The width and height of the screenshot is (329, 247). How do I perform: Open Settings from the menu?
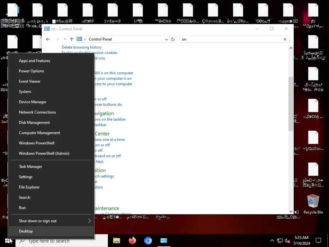click(x=51, y=177)
